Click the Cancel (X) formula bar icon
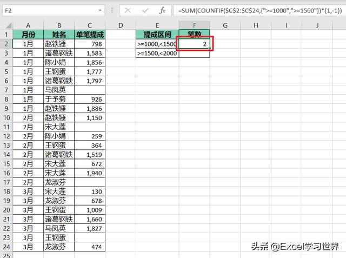346x258 pixels. point(128,10)
